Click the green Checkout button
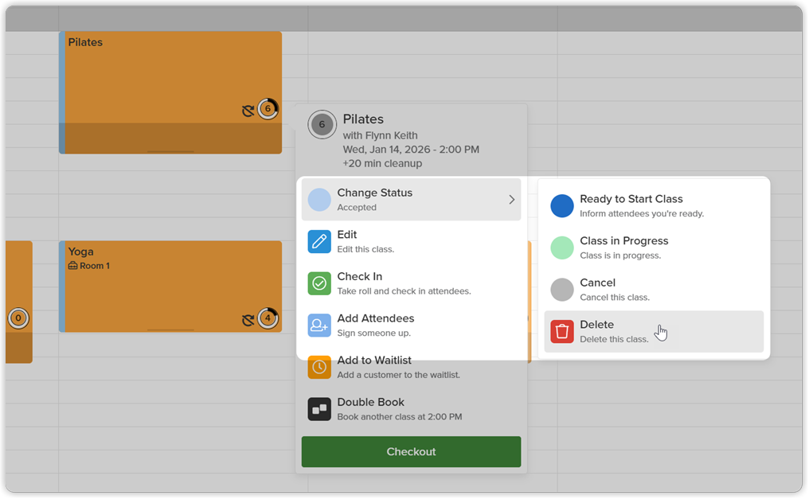The image size is (809, 499). point(411,451)
